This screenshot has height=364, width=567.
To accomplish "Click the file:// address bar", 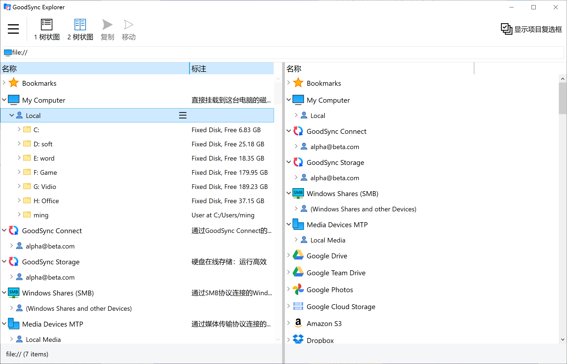I will [x=283, y=52].
